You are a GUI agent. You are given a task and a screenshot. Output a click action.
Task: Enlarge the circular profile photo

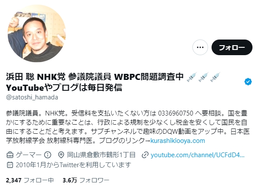pos(37,33)
